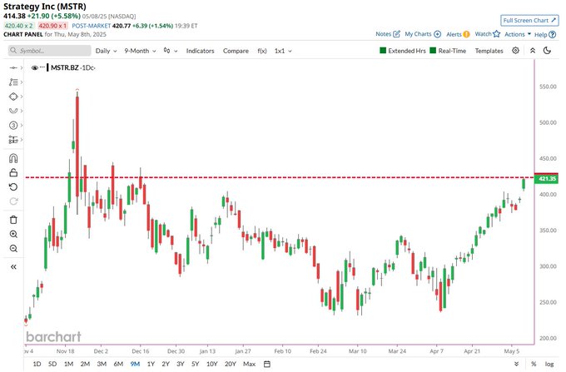Click the redo arrow icon
This screenshot has width=566, height=372.
point(13,201)
